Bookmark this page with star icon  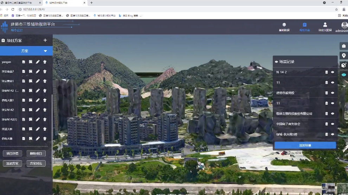(x=336, y=9)
